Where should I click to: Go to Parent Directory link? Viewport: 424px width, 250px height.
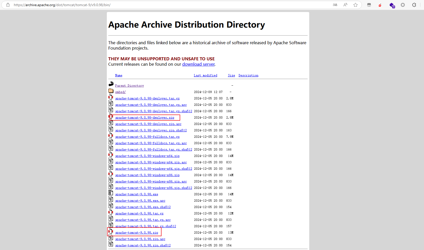(129, 86)
